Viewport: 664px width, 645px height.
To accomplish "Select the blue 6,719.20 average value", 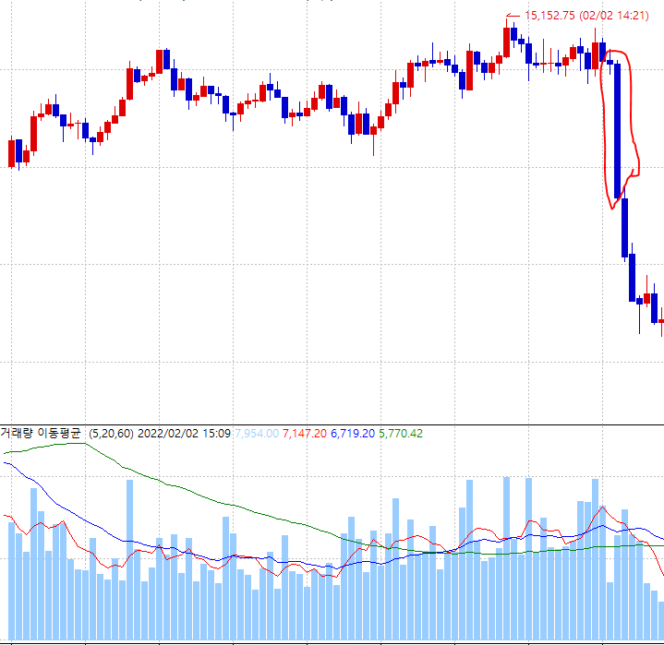I will coord(353,433).
